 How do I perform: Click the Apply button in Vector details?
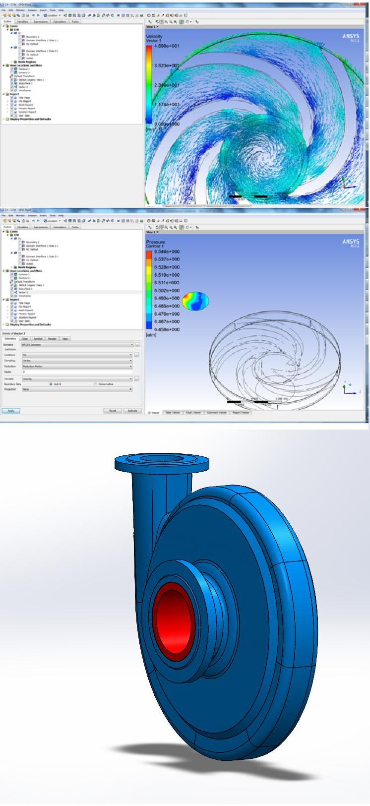pos(11,411)
